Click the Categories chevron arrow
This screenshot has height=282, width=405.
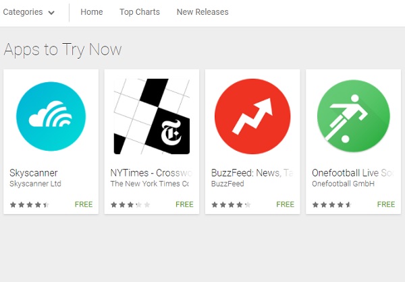(x=51, y=13)
